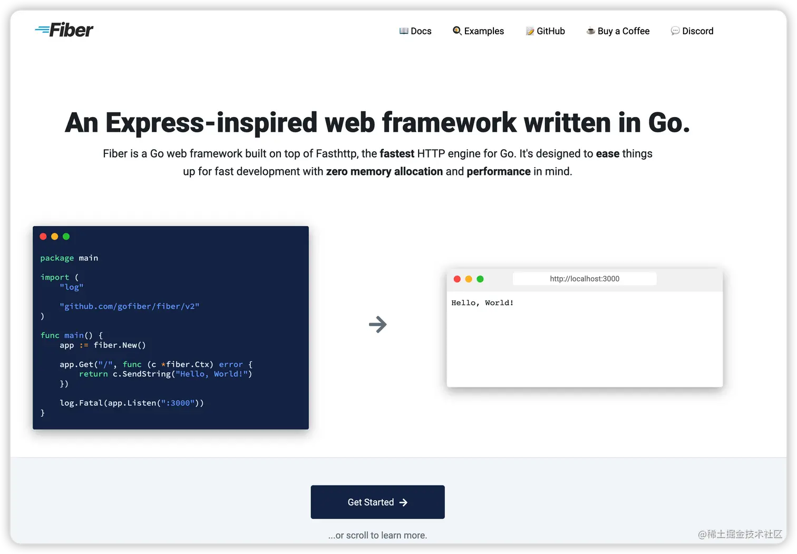Viewport: 797px width, 554px height.
Task: Open the Examples page
Action: tap(478, 31)
